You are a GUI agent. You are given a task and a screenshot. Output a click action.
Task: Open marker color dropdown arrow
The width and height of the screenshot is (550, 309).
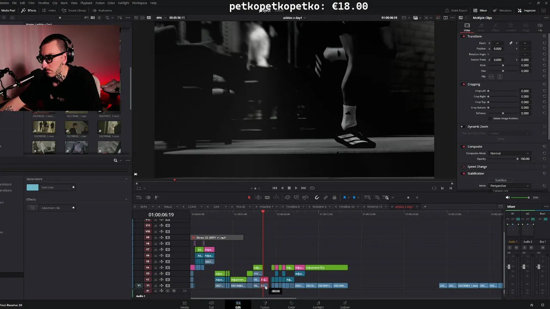[x=358, y=197]
